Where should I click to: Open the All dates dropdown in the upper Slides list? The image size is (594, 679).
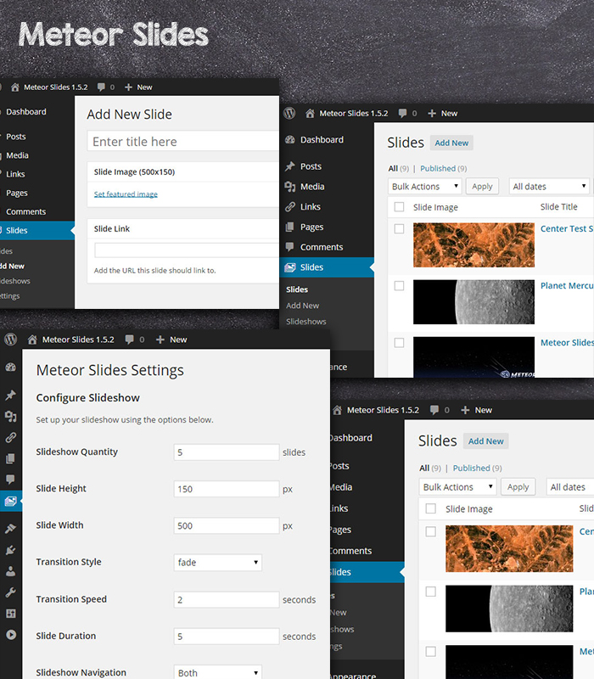(x=549, y=187)
